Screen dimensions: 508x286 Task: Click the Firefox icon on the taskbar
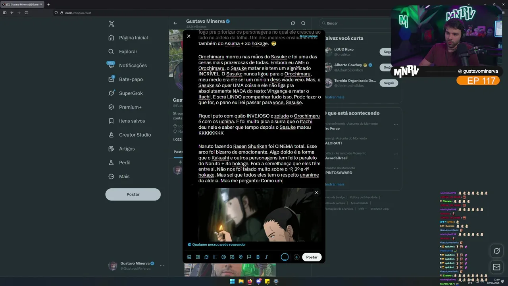point(250,281)
